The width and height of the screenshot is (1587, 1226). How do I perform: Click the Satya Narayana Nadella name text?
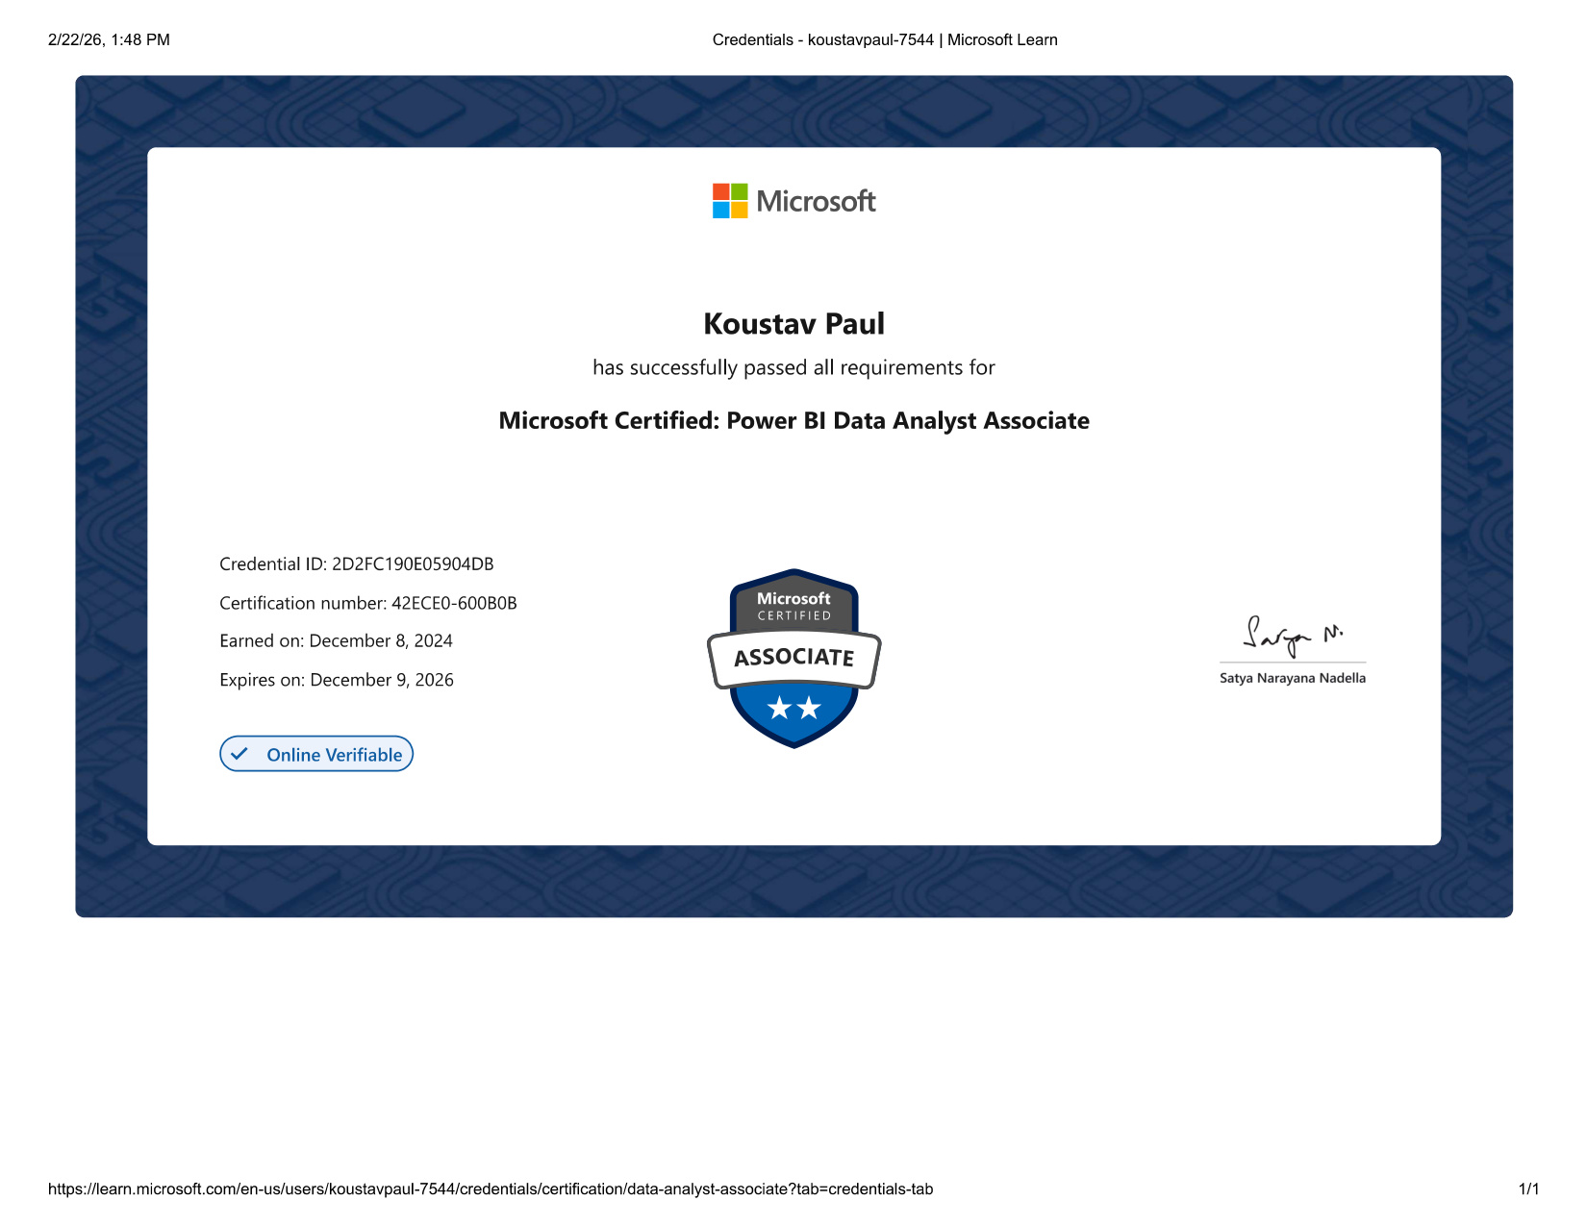click(1293, 678)
